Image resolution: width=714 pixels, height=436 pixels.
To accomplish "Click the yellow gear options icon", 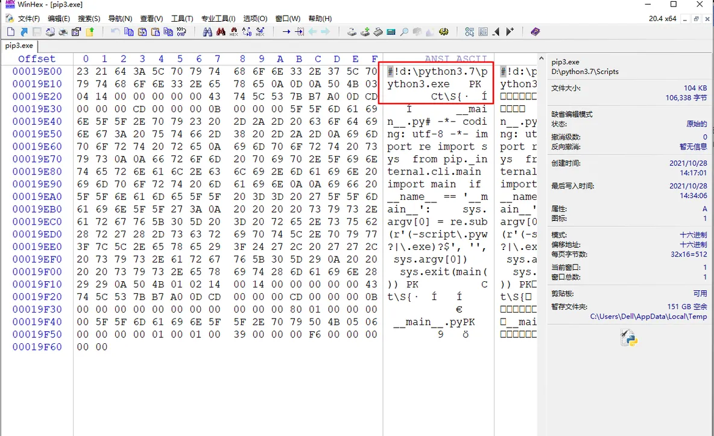I will point(443,32).
